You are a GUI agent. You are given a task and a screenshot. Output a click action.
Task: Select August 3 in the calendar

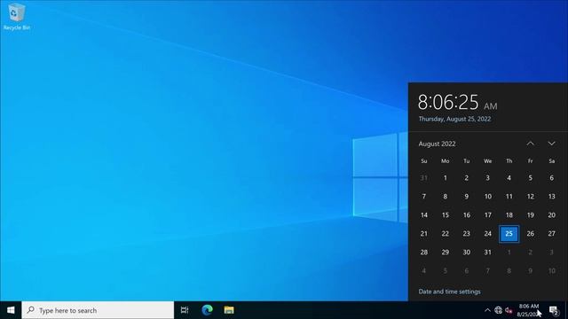(x=488, y=177)
